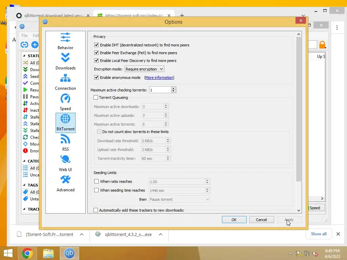
Task: Open the Downloads options section
Action: click(65, 62)
